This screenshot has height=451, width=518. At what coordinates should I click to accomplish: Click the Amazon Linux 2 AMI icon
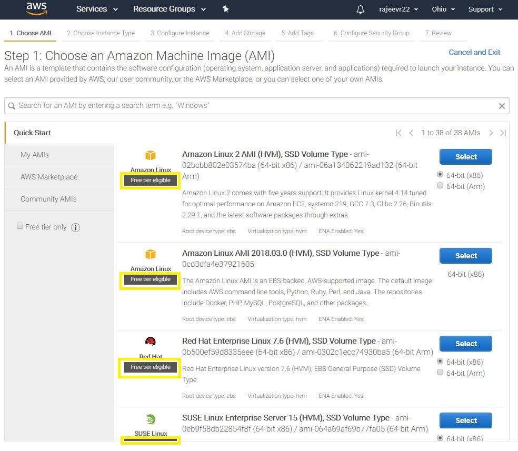150,155
